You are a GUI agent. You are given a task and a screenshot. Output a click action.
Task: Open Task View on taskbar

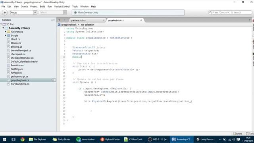click(x=13, y=139)
